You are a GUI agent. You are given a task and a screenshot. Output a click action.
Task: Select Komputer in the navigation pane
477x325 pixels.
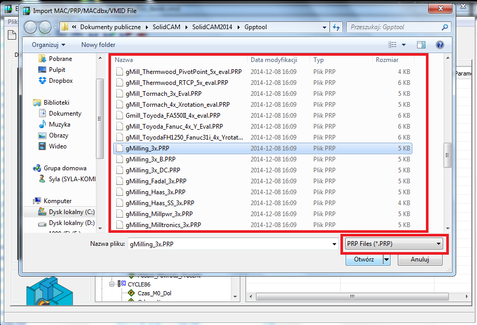(57, 201)
